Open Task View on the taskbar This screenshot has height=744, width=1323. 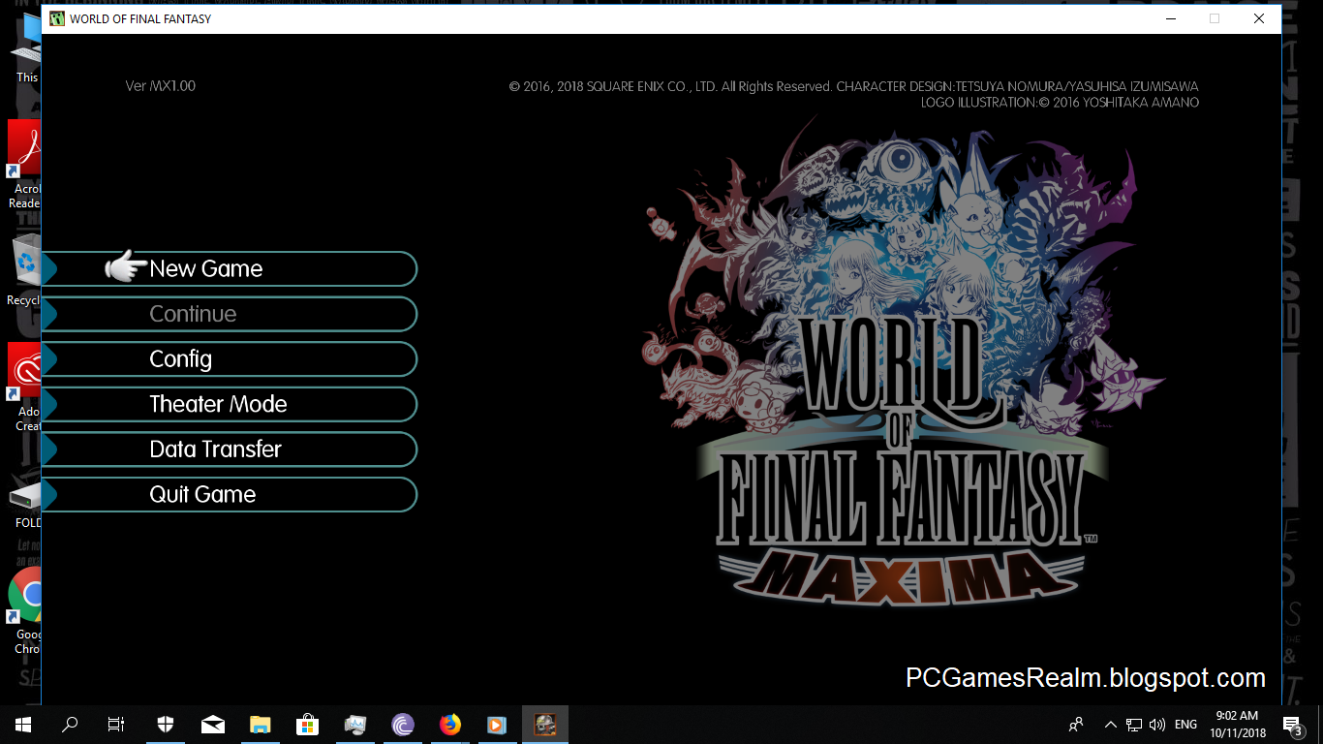116,724
